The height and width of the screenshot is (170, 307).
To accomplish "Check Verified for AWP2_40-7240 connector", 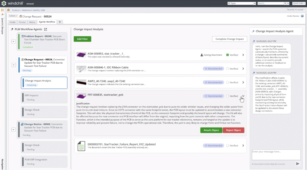I will 228,82.
